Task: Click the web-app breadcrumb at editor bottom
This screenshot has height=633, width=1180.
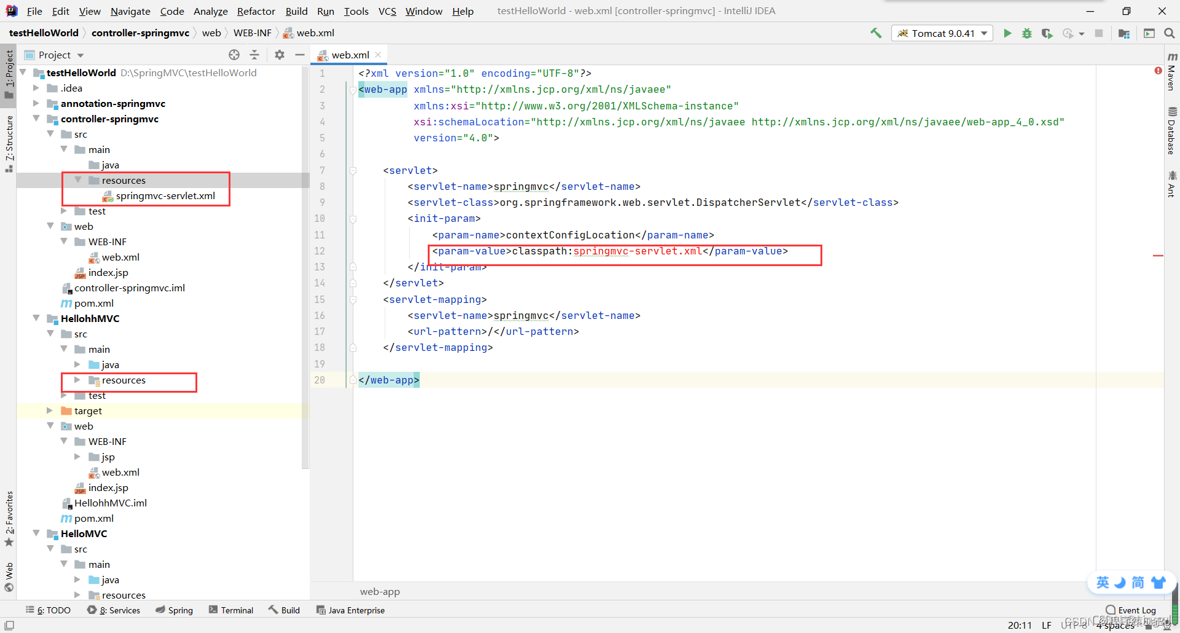Action: [380, 591]
